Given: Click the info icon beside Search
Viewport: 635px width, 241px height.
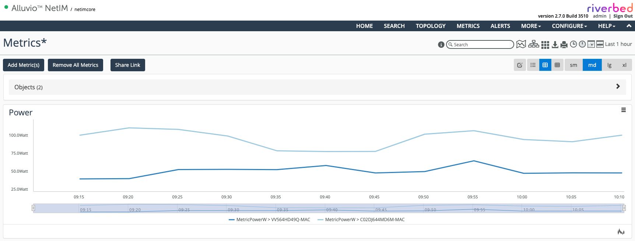Looking at the screenshot, I should coord(441,44).
